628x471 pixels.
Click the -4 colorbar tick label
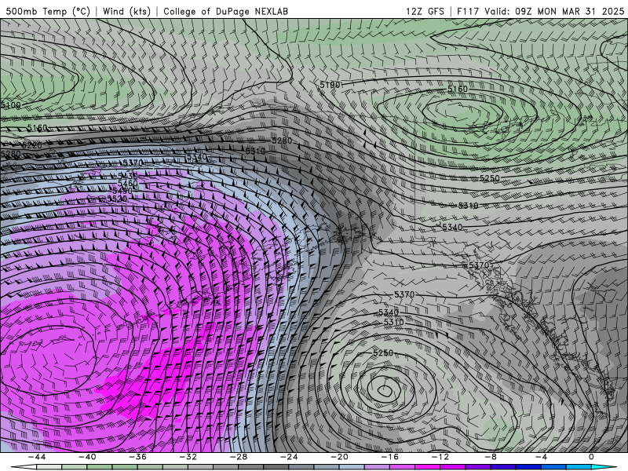click(x=541, y=457)
